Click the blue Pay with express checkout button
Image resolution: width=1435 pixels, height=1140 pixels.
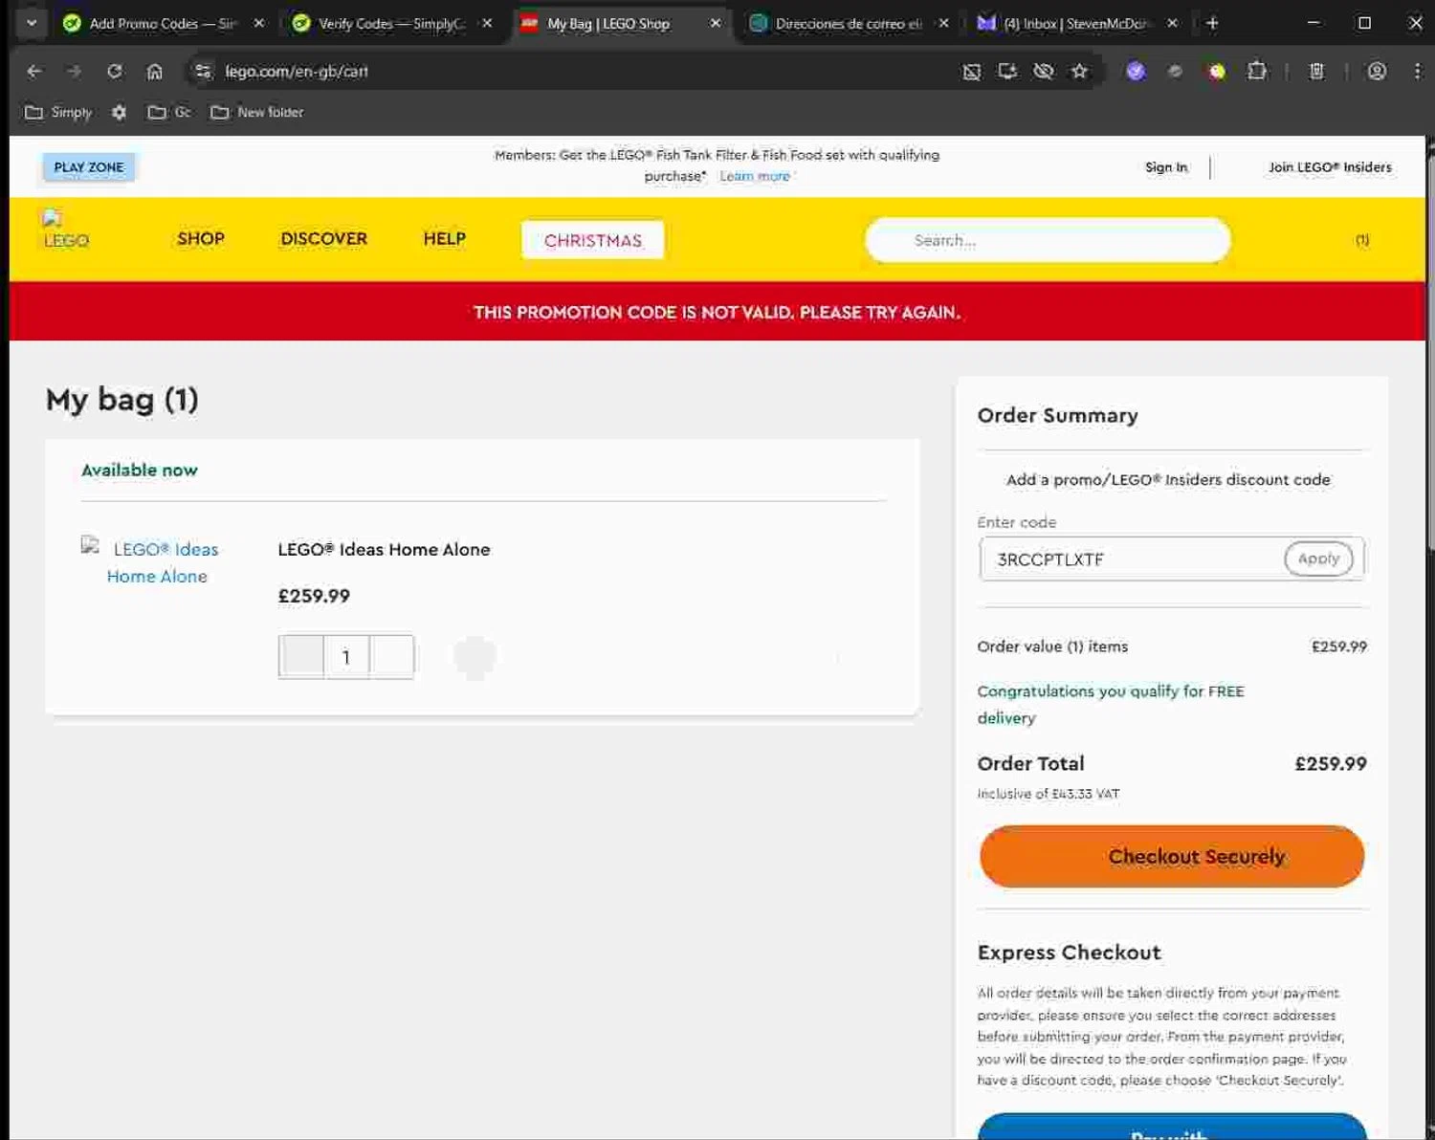point(1172,1127)
